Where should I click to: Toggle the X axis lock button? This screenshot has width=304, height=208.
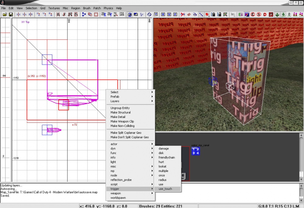pyautogui.click(x=163, y=14)
